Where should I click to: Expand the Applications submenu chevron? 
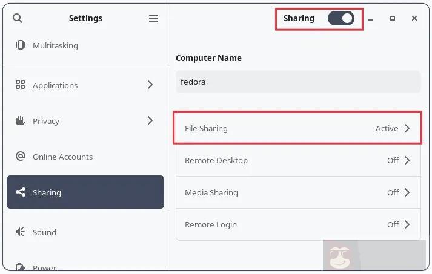pos(150,85)
